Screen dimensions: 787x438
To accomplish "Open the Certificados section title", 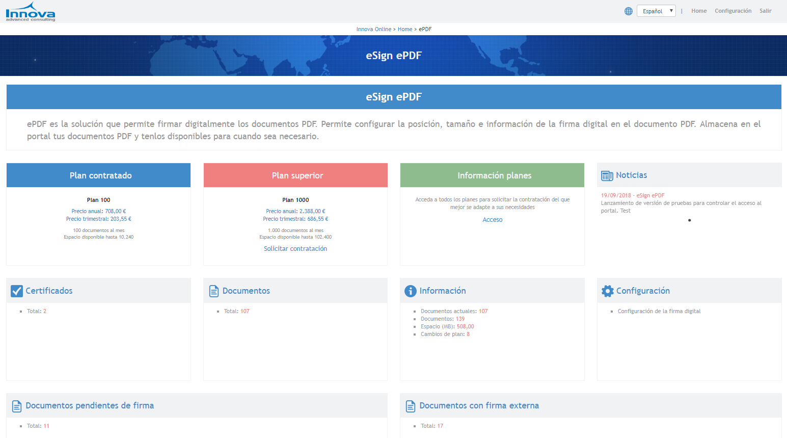I will (49, 291).
